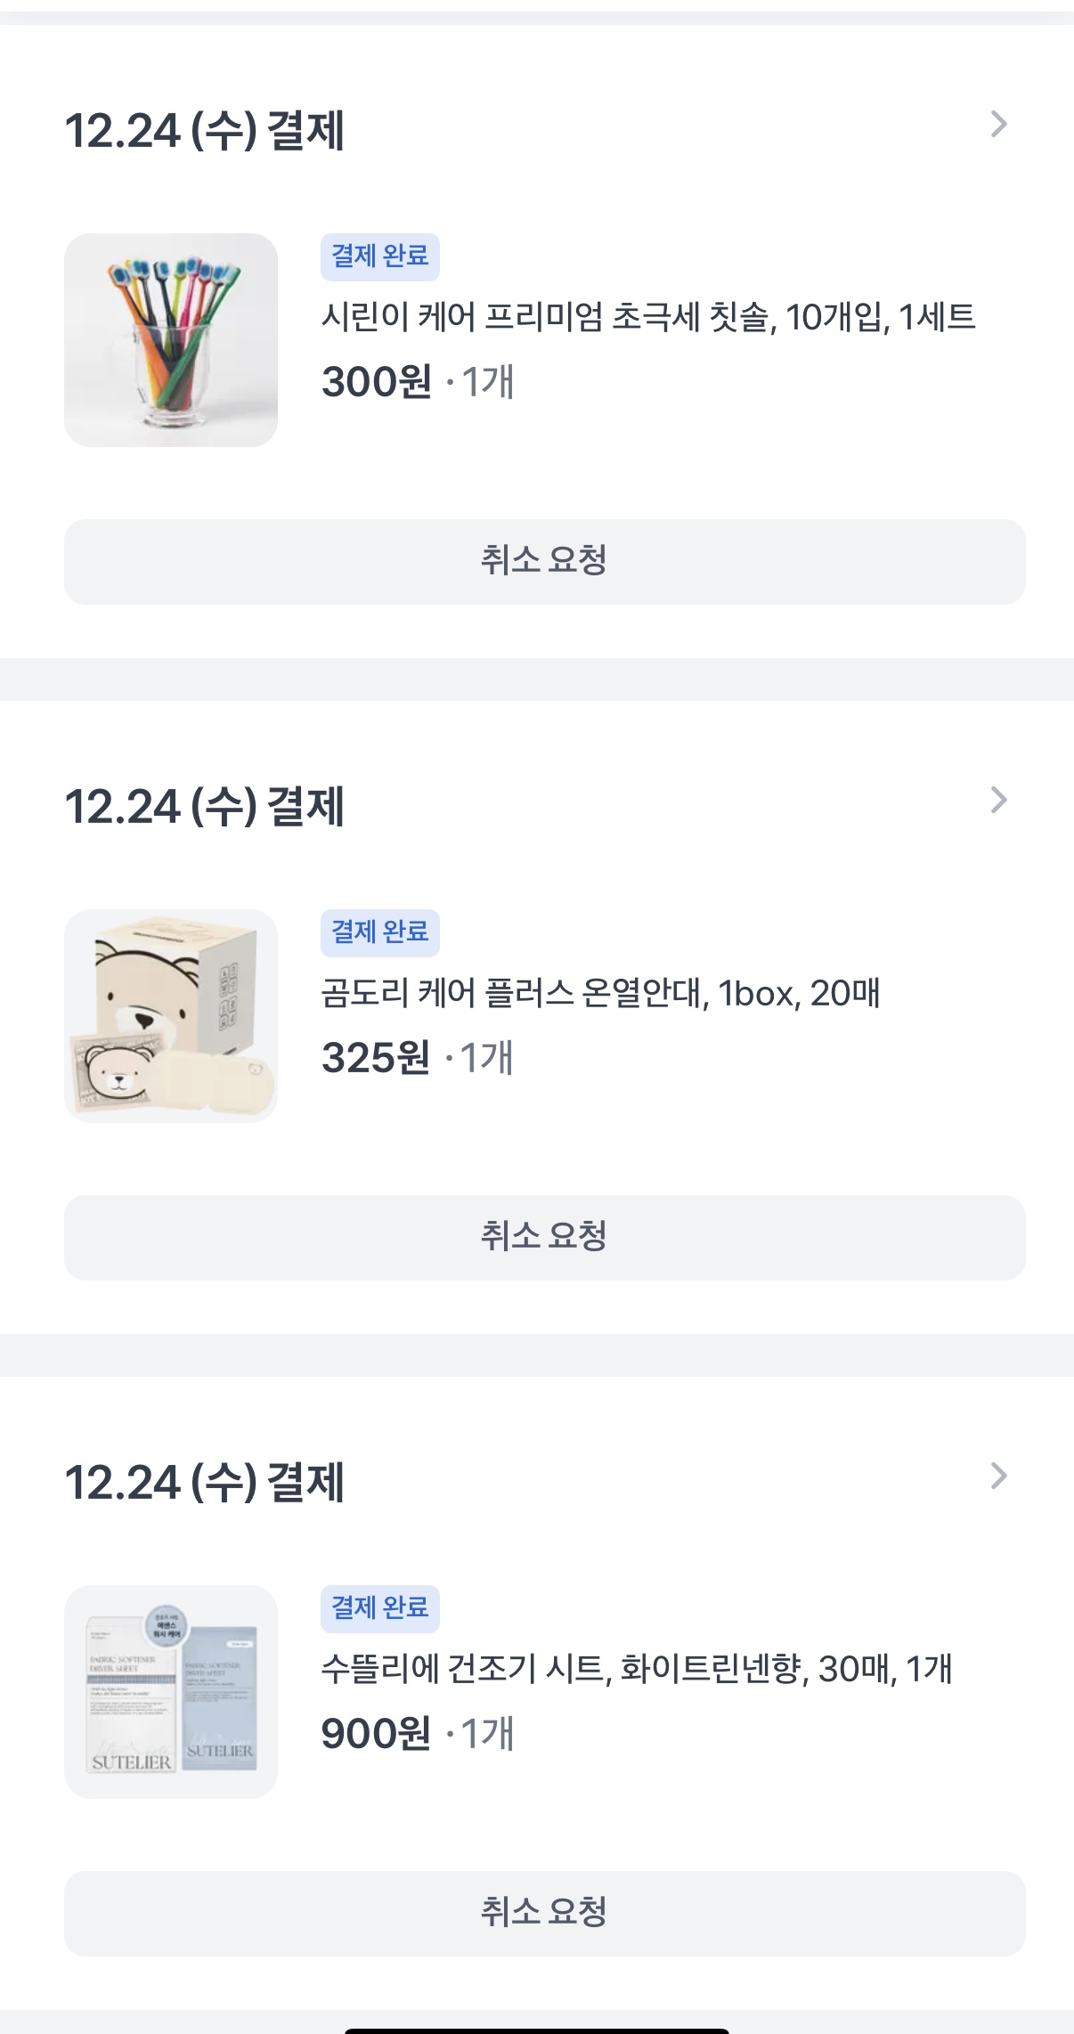Tap 결제 완료 badge on the toothbrush order

pyautogui.click(x=380, y=256)
